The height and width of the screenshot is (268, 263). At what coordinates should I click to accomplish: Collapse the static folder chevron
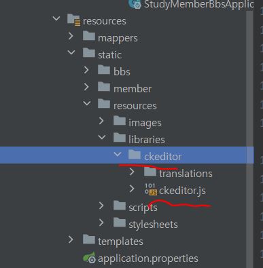point(71,52)
